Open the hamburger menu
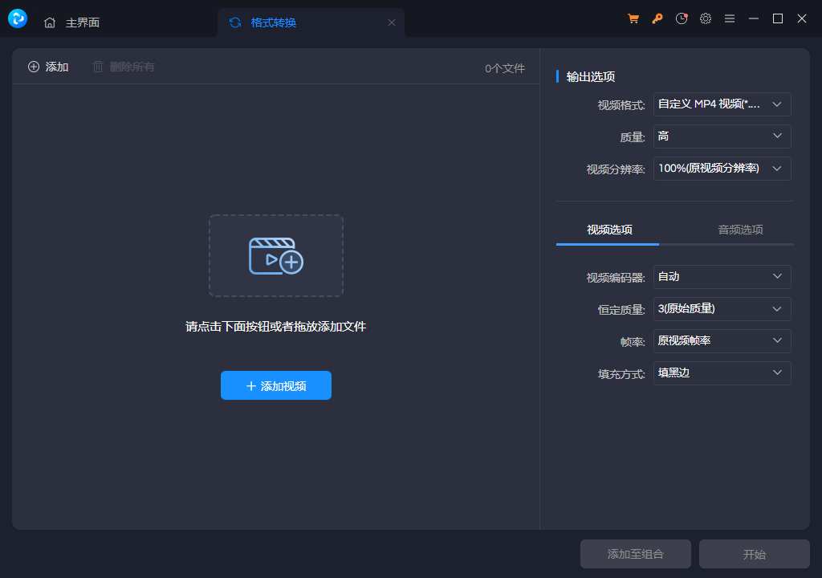The height and width of the screenshot is (578, 822). 729,18
